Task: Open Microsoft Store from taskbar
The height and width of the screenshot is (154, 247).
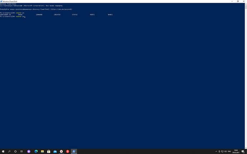Action: tap(49, 151)
